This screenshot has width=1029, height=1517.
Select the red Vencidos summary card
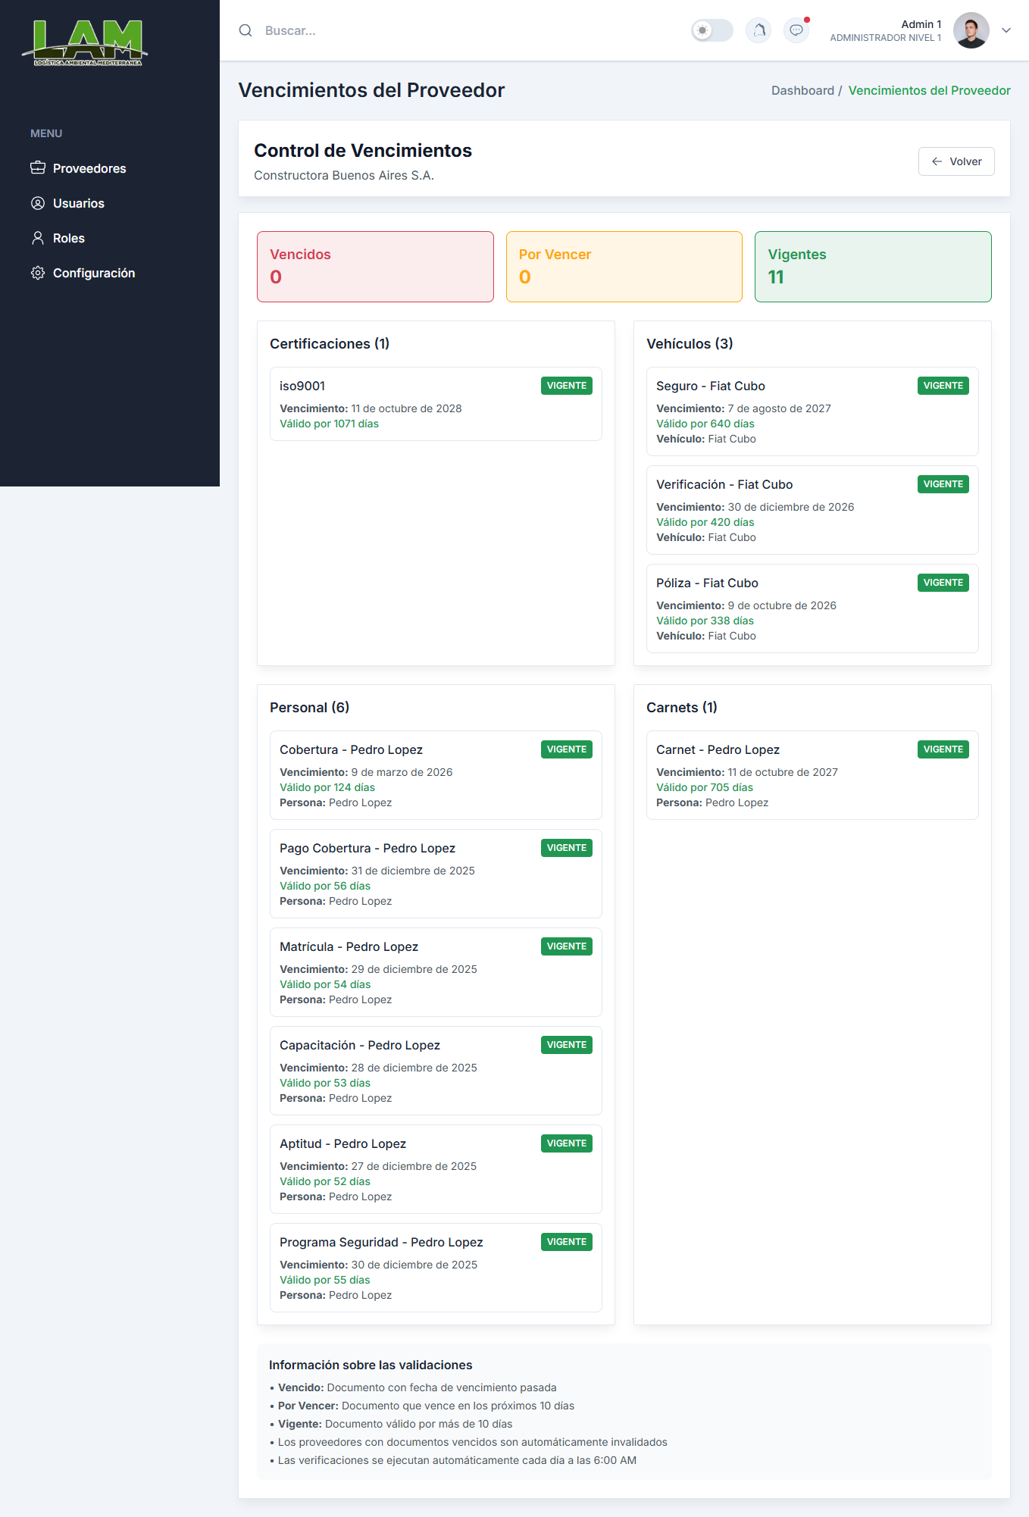coord(375,267)
